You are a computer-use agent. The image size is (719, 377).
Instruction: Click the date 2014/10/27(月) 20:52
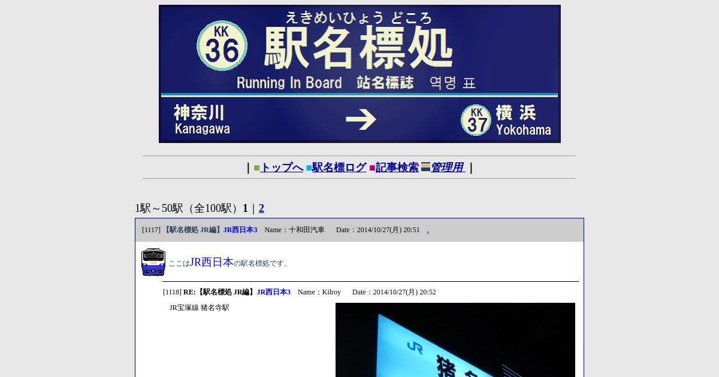coord(404,292)
